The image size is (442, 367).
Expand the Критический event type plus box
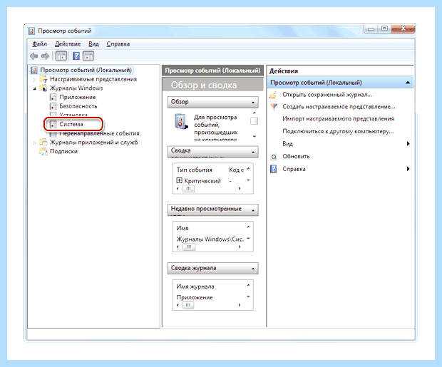tap(179, 180)
